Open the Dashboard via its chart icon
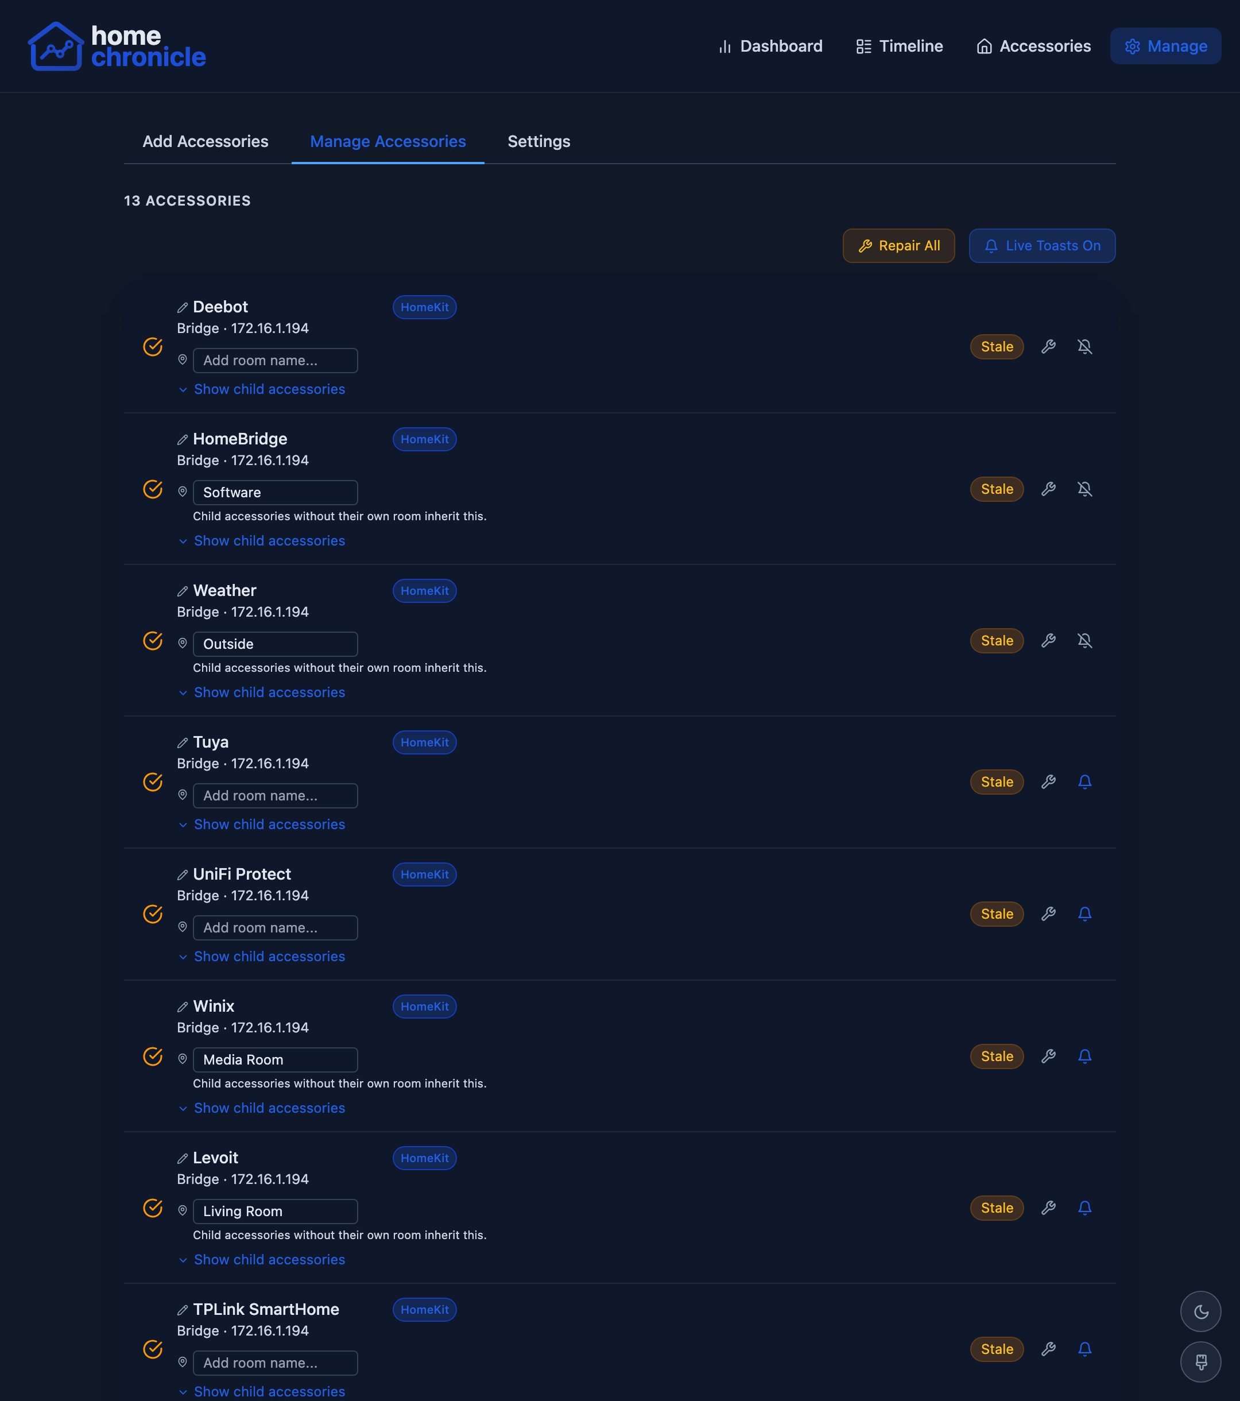Image resolution: width=1240 pixels, height=1401 pixels. point(725,46)
